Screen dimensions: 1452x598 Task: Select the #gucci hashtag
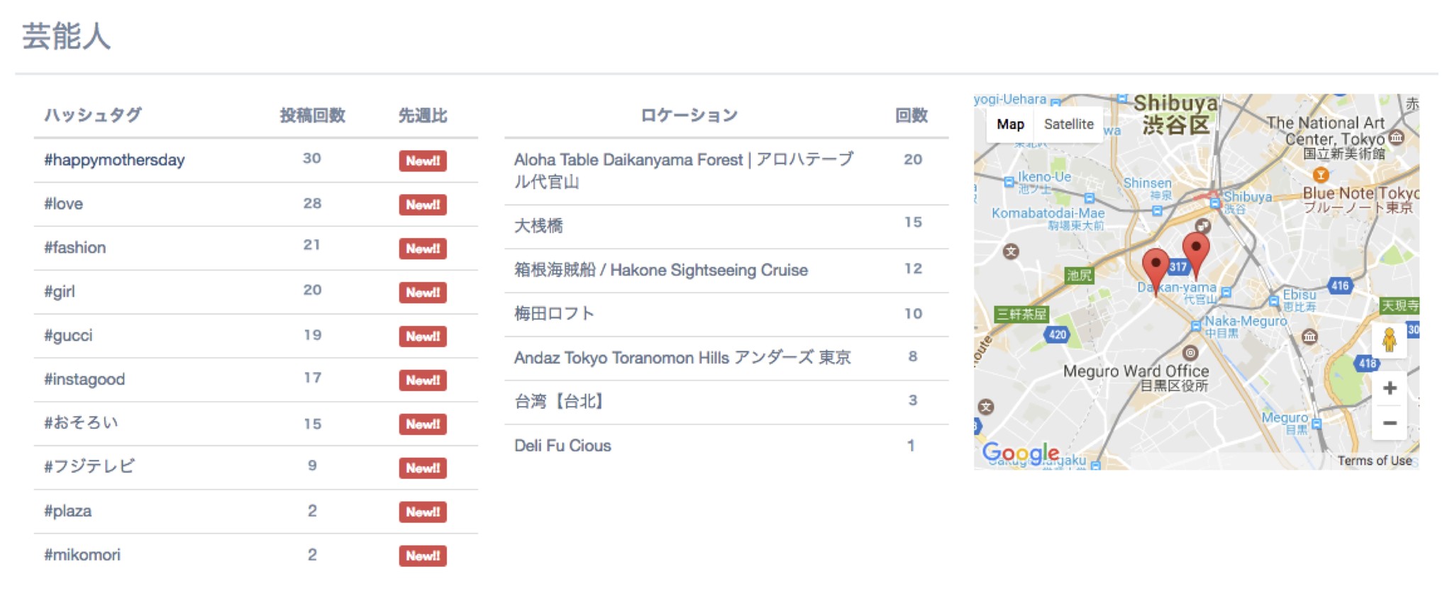point(68,336)
